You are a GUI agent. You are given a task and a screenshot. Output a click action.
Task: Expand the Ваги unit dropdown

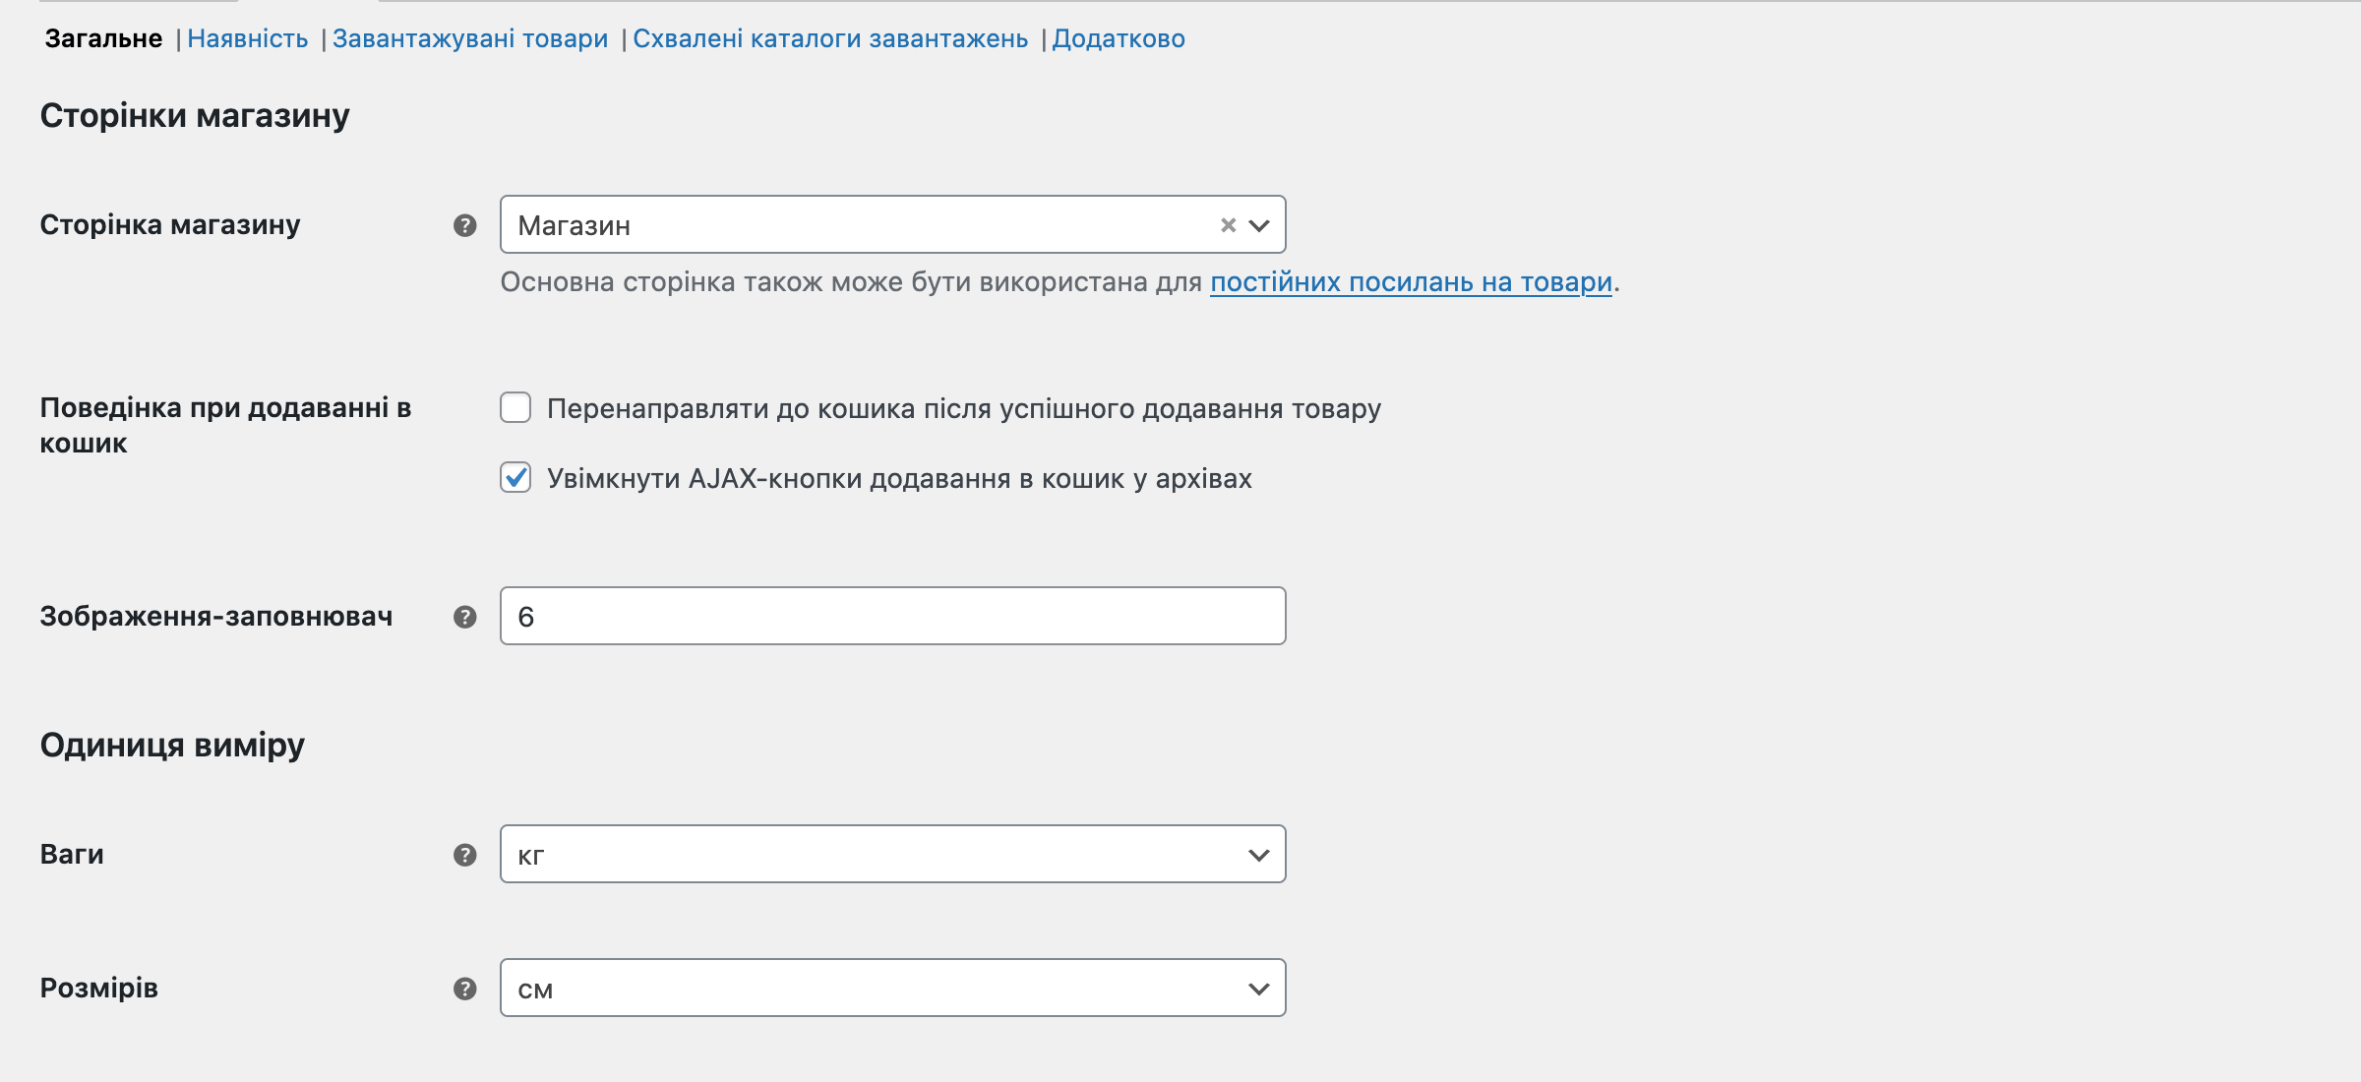pos(892,854)
